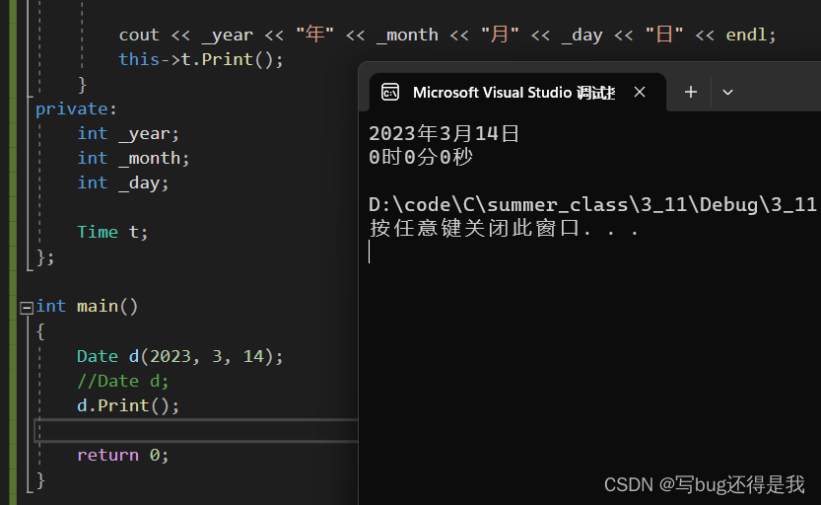Viewport: 821px width, 505px height.
Task: Select the Microsoft Visual Studio debug console tab
Action: tap(517, 92)
